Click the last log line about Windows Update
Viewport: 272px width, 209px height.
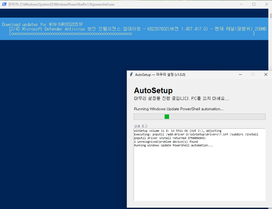click(x=173, y=146)
